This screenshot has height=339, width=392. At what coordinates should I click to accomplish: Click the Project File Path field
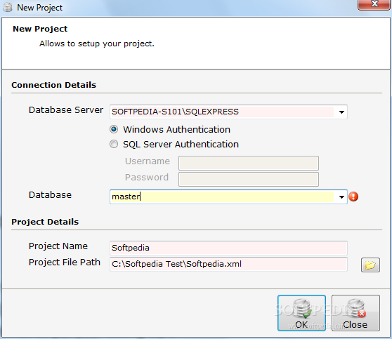(x=228, y=264)
